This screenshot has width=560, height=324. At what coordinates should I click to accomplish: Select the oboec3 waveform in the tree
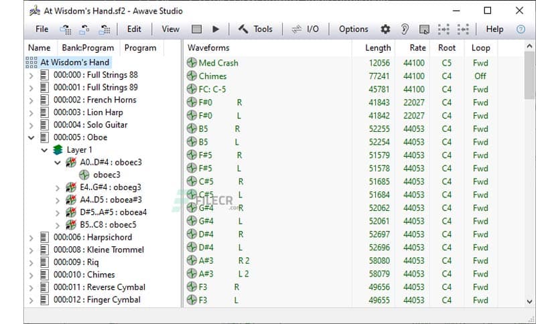tap(107, 175)
